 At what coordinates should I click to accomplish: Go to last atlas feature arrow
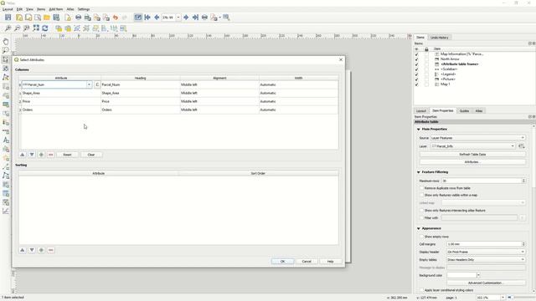[x=195, y=18]
